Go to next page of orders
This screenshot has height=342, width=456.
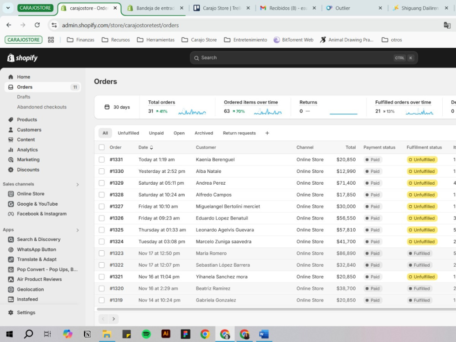(x=114, y=319)
